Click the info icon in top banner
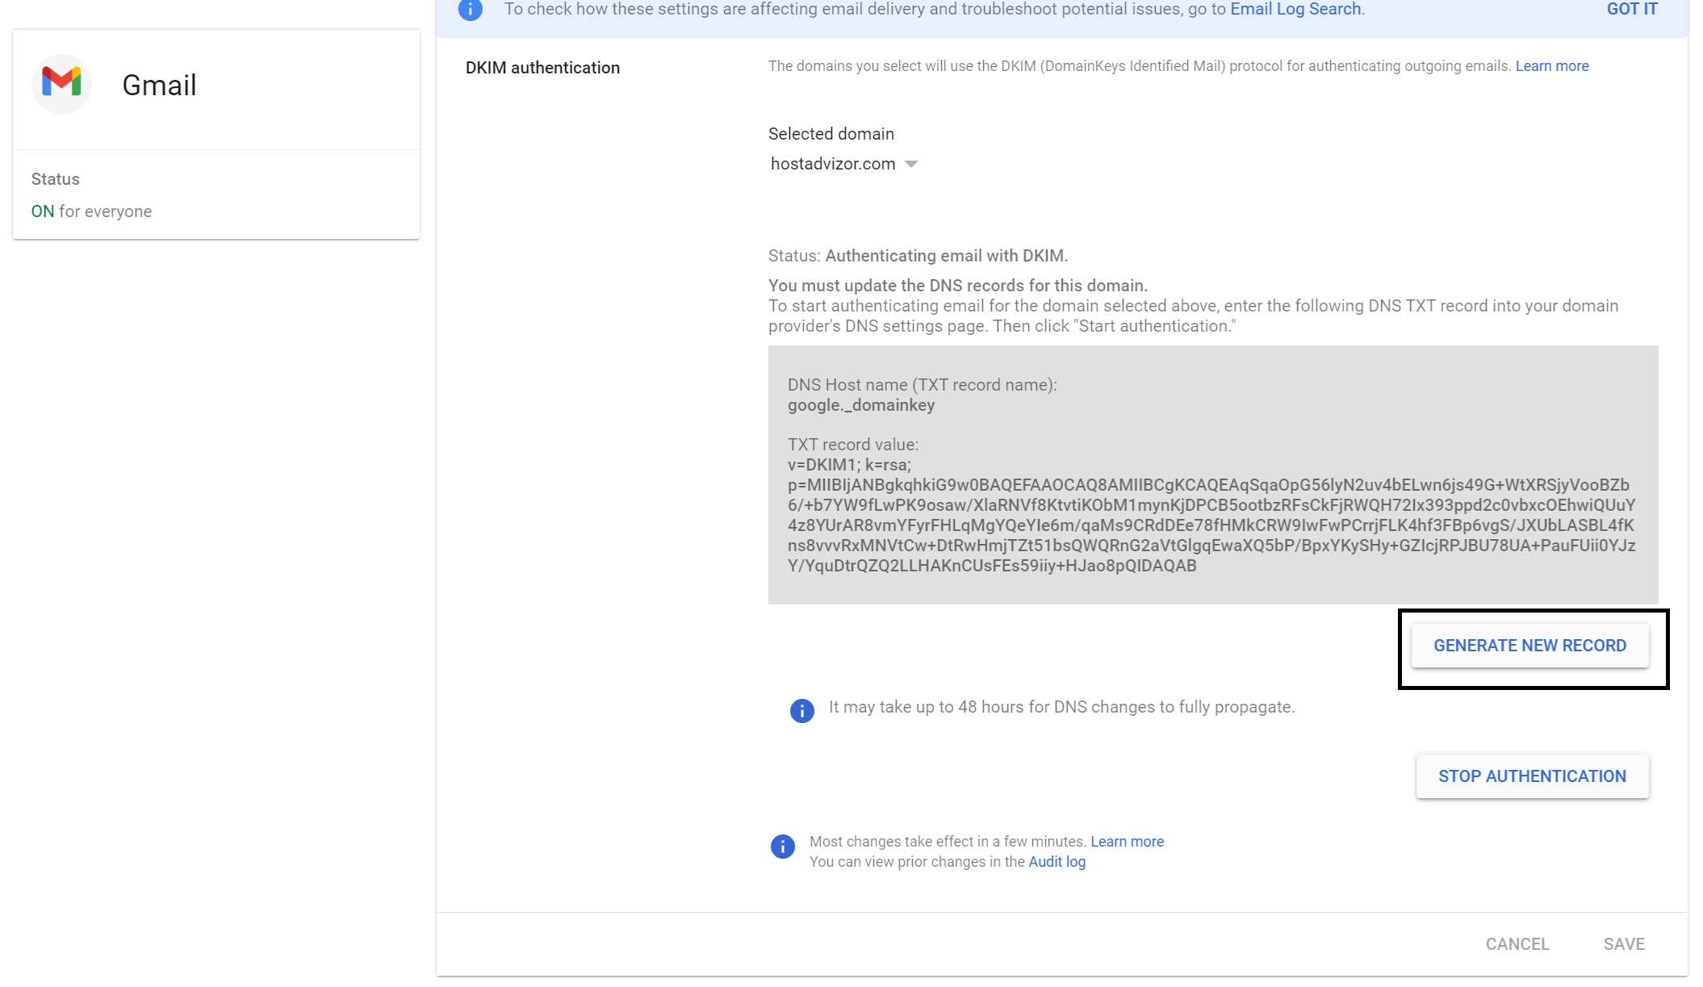Screen dimensions: 1703x987 pyautogui.click(x=470, y=10)
